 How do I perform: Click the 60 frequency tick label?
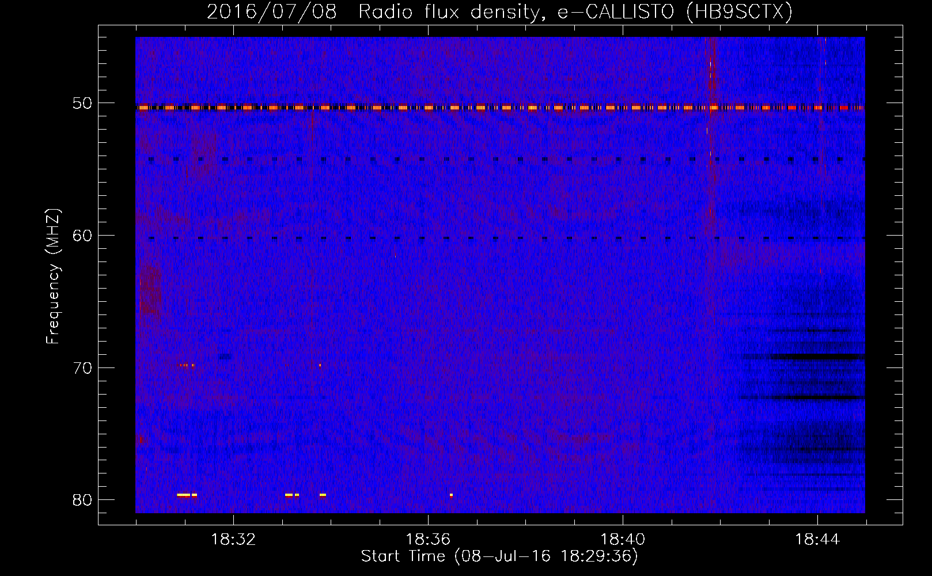(x=82, y=235)
